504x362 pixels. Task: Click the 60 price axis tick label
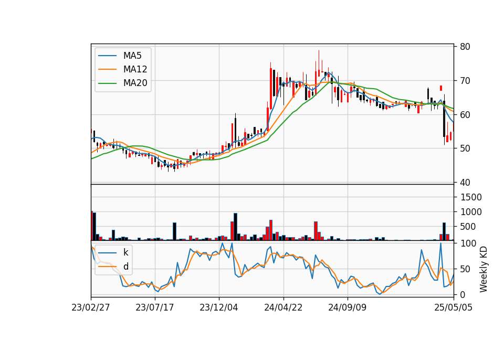(x=465, y=115)
